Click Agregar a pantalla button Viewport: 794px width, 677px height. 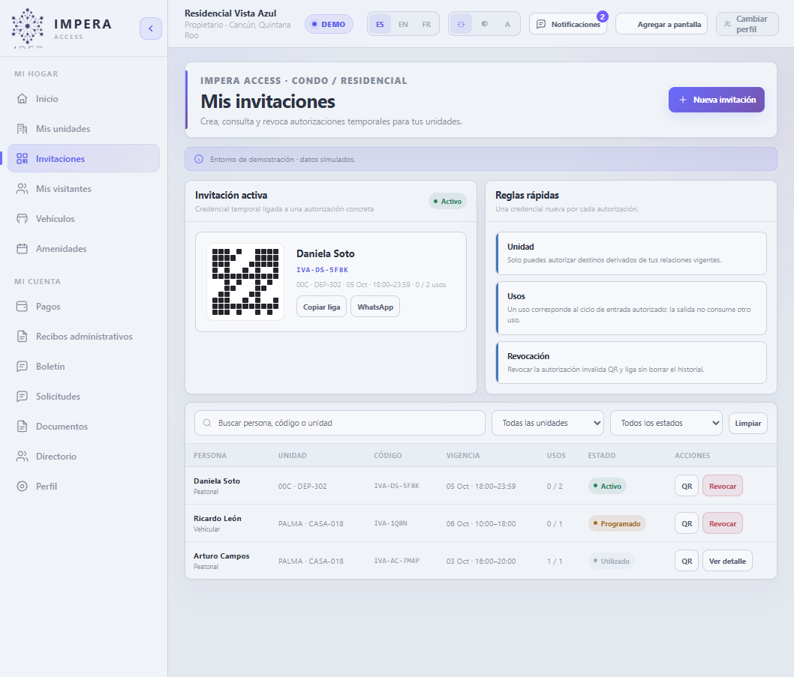click(661, 24)
